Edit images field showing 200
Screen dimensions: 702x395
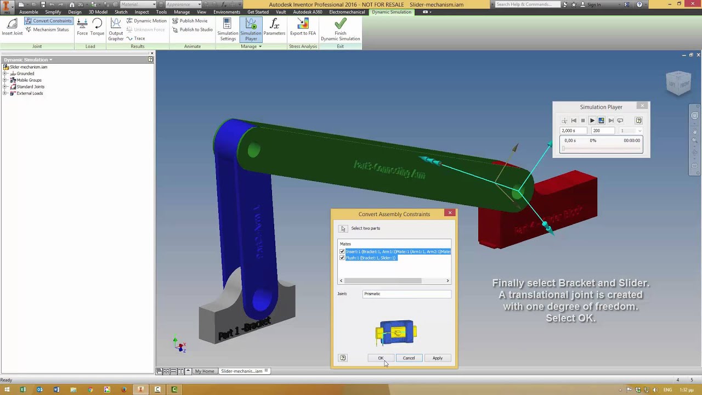[x=602, y=131]
